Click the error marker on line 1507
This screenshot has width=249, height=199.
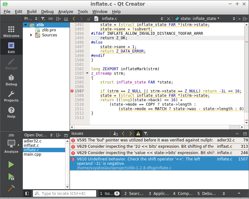click(72, 91)
